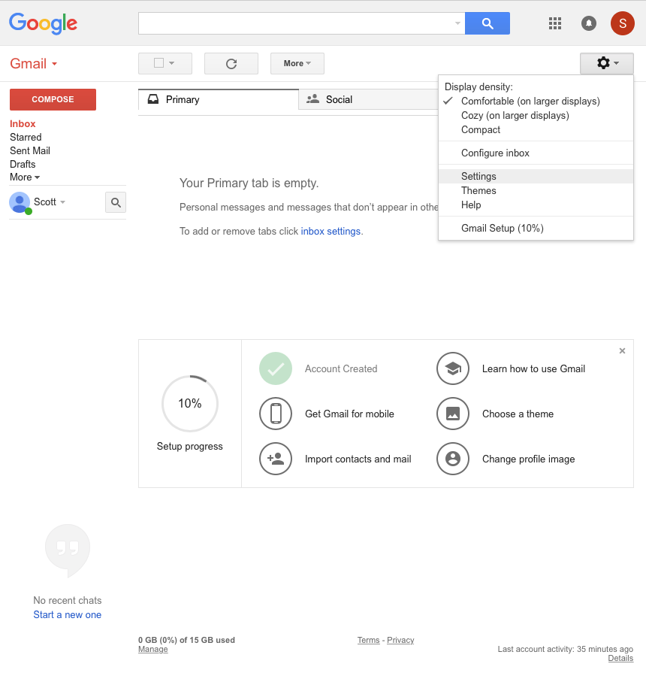Close the setup progress panel
The height and width of the screenshot is (679, 646).
pos(622,350)
